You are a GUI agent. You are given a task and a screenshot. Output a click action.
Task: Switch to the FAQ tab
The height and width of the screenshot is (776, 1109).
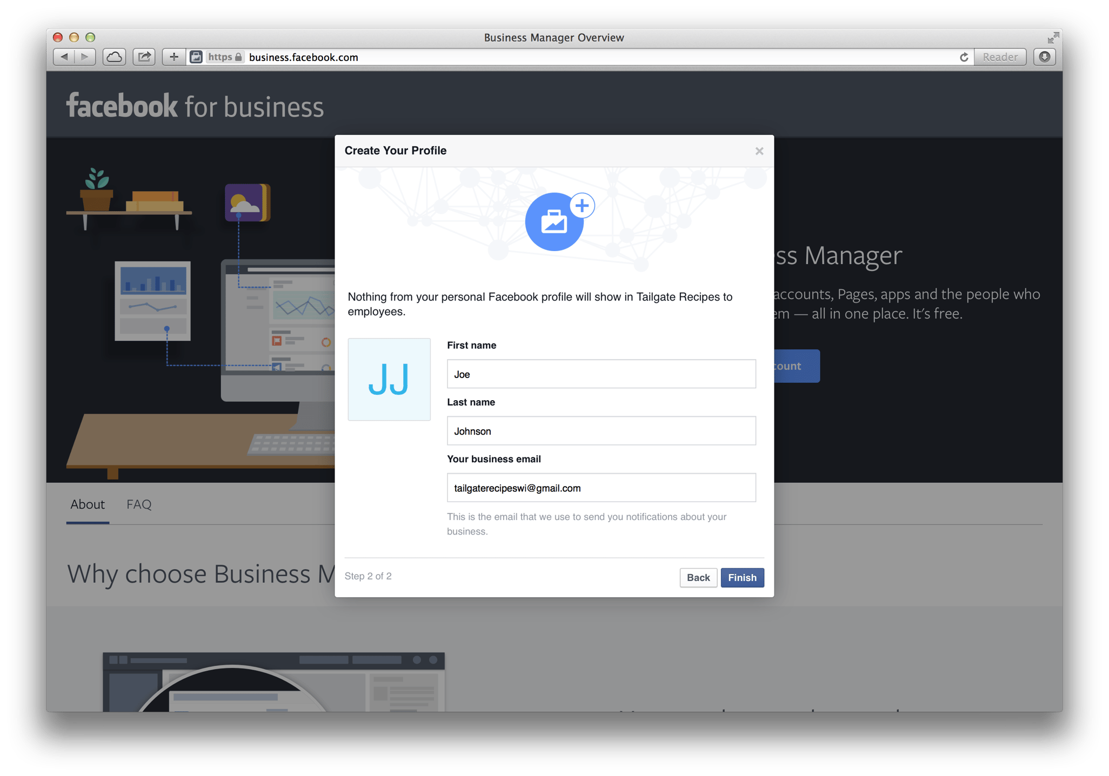pyautogui.click(x=138, y=504)
